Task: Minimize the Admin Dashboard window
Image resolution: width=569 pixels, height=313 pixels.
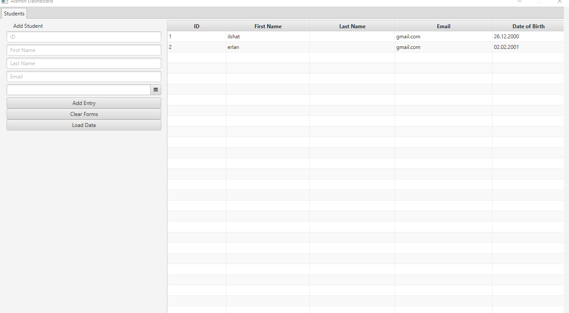Action: point(520,2)
